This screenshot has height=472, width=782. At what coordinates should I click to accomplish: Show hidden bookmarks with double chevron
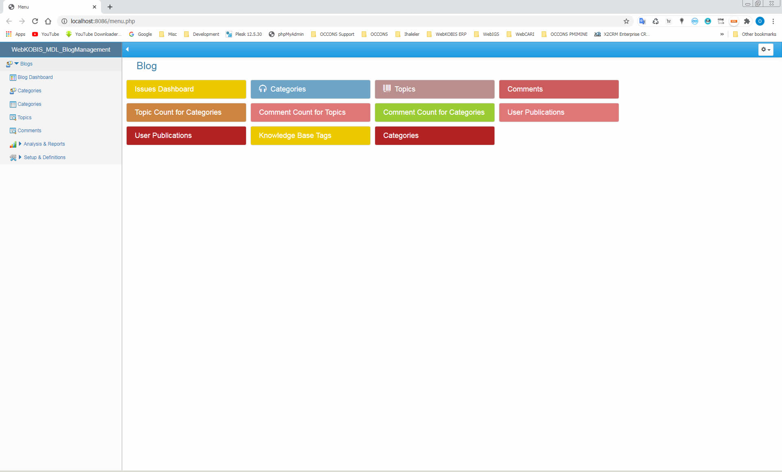coord(722,34)
